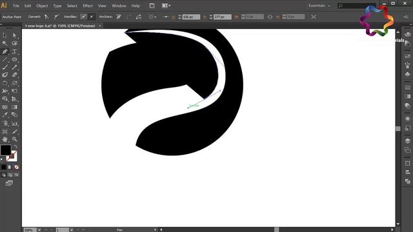Screen dimensions: 413x232
Task: Select the Hand tool
Action: click(x=5, y=139)
